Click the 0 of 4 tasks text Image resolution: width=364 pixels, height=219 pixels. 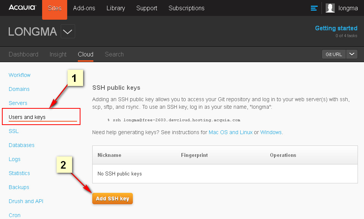pyautogui.click(x=346, y=36)
